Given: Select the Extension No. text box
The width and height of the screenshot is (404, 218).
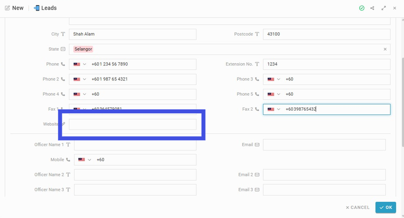Looking at the screenshot, I should 326,64.
